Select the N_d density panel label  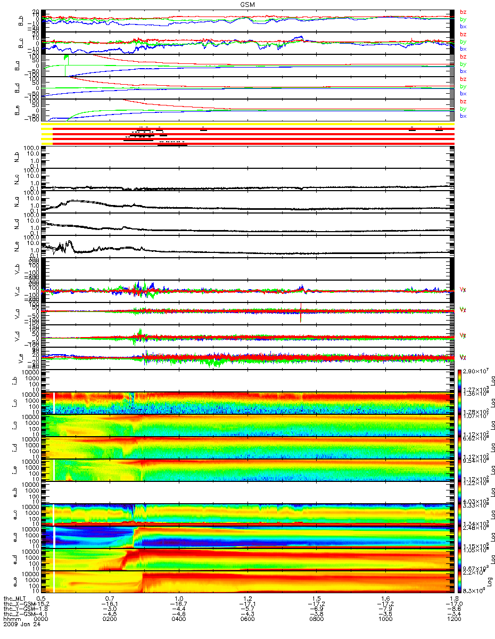coord(16,225)
